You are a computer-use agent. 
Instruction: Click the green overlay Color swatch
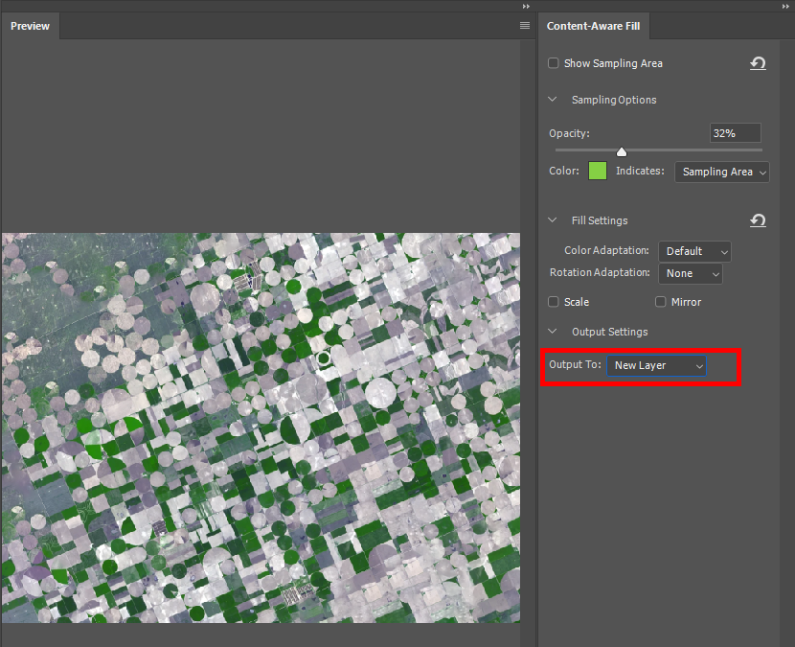click(x=598, y=171)
